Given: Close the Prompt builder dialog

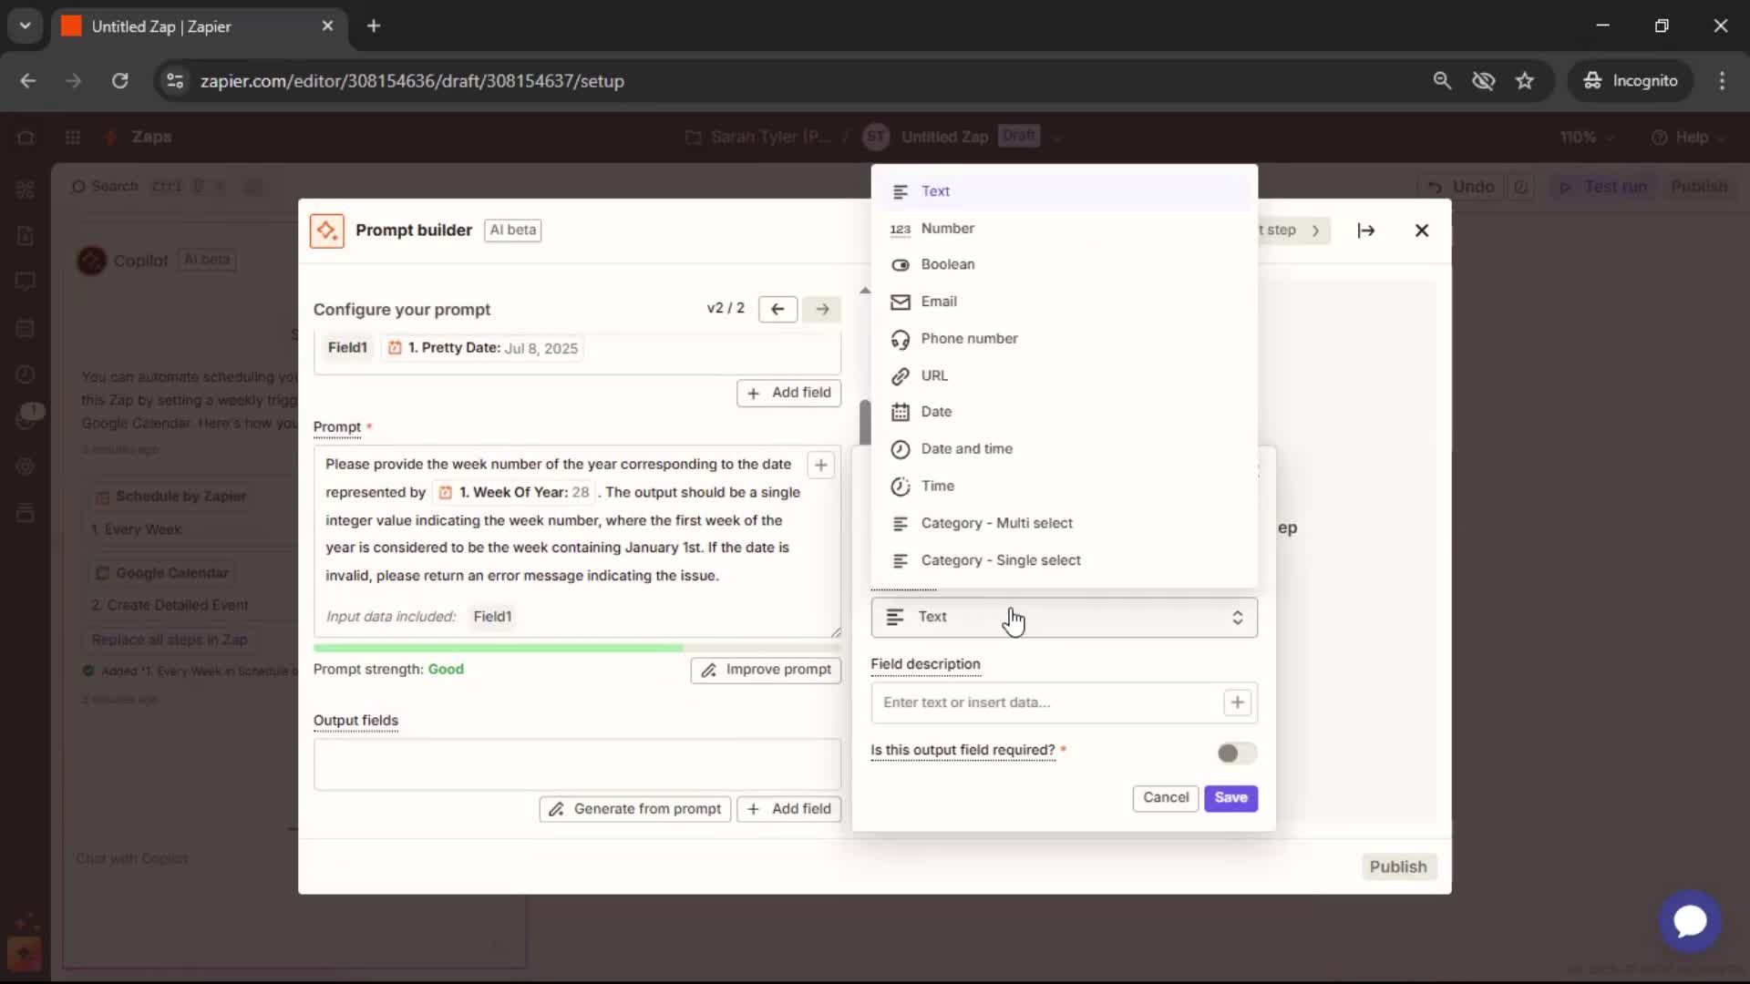Looking at the screenshot, I should point(1422,231).
